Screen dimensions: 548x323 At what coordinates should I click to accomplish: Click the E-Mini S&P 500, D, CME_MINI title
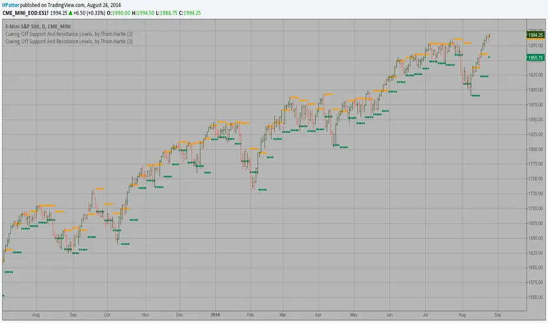38,26
